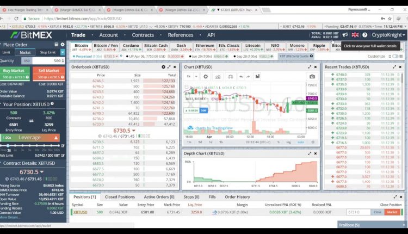Bookmark the page with star icon
The image size is (408, 234).
click(x=390, y=19)
